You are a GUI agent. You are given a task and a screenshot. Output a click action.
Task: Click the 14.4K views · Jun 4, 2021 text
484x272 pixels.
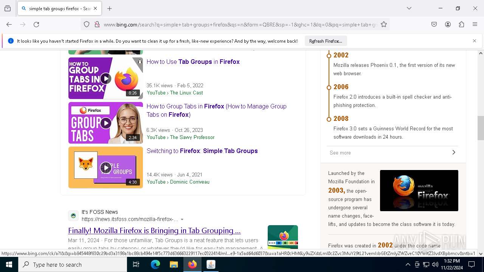(x=174, y=175)
